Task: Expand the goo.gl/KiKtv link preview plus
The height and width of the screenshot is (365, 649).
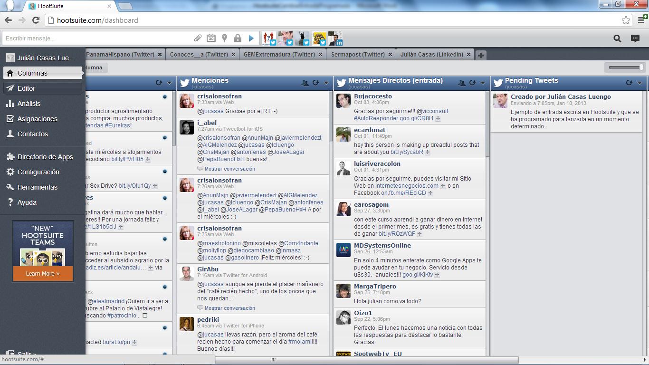Action: tap(437, 275)
